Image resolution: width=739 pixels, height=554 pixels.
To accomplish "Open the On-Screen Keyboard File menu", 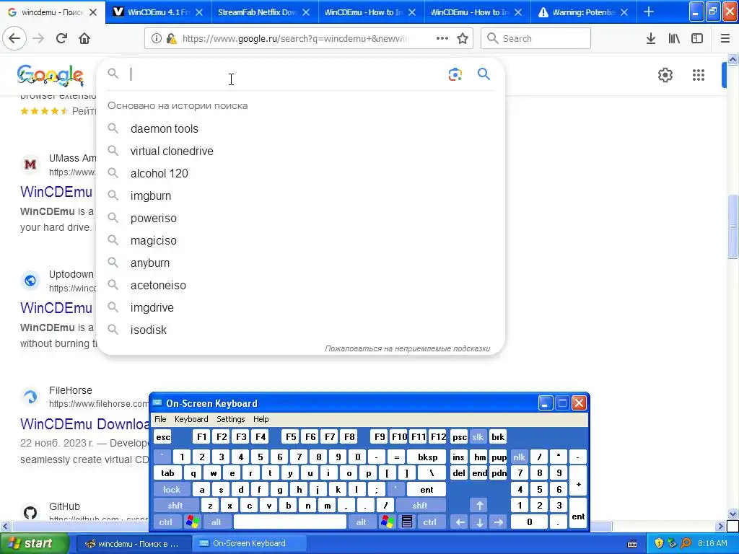I will (x=160, y=419).
